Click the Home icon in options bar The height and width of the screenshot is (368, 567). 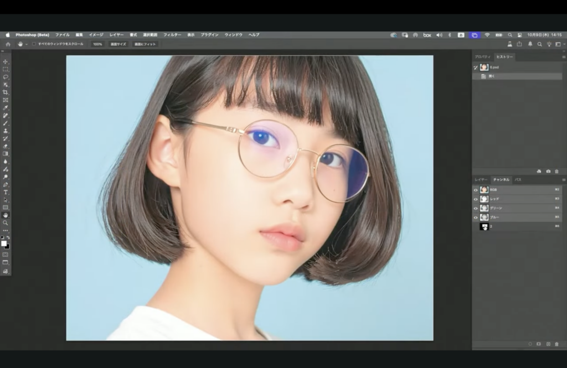pos(8,44)
